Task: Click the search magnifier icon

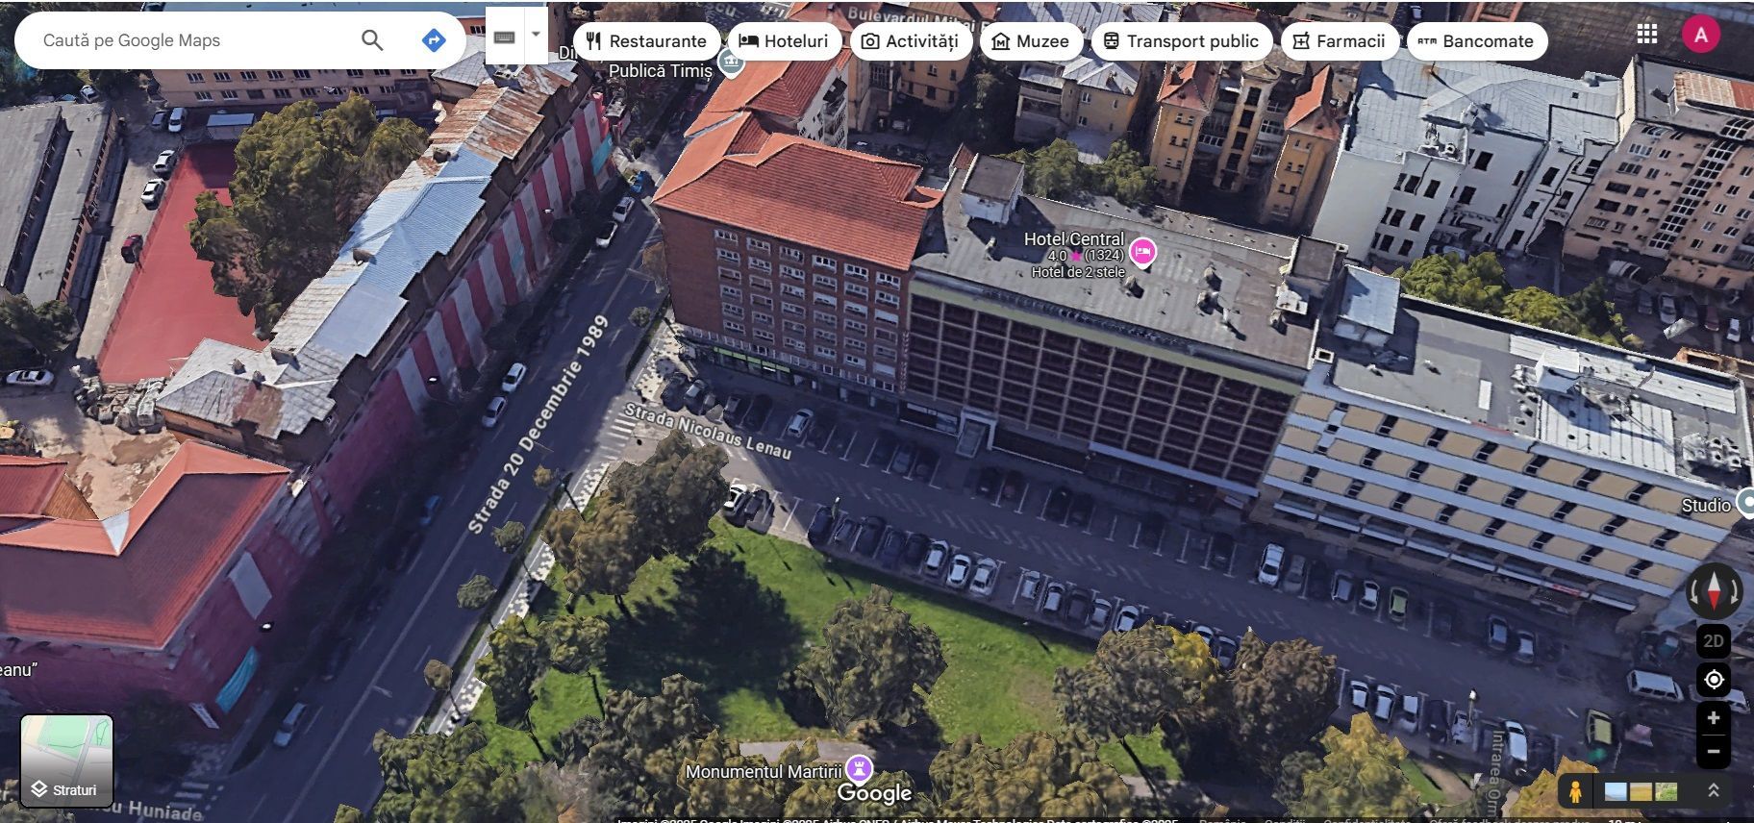Action: click(372, 40)
